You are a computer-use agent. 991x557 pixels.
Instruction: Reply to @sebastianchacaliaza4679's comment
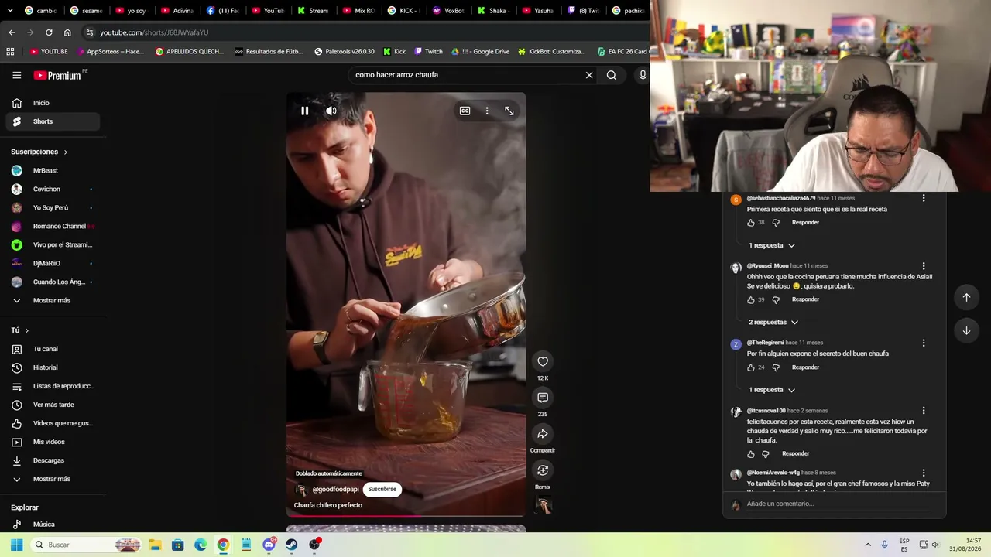pyautogui.click(x=805, y=223)
